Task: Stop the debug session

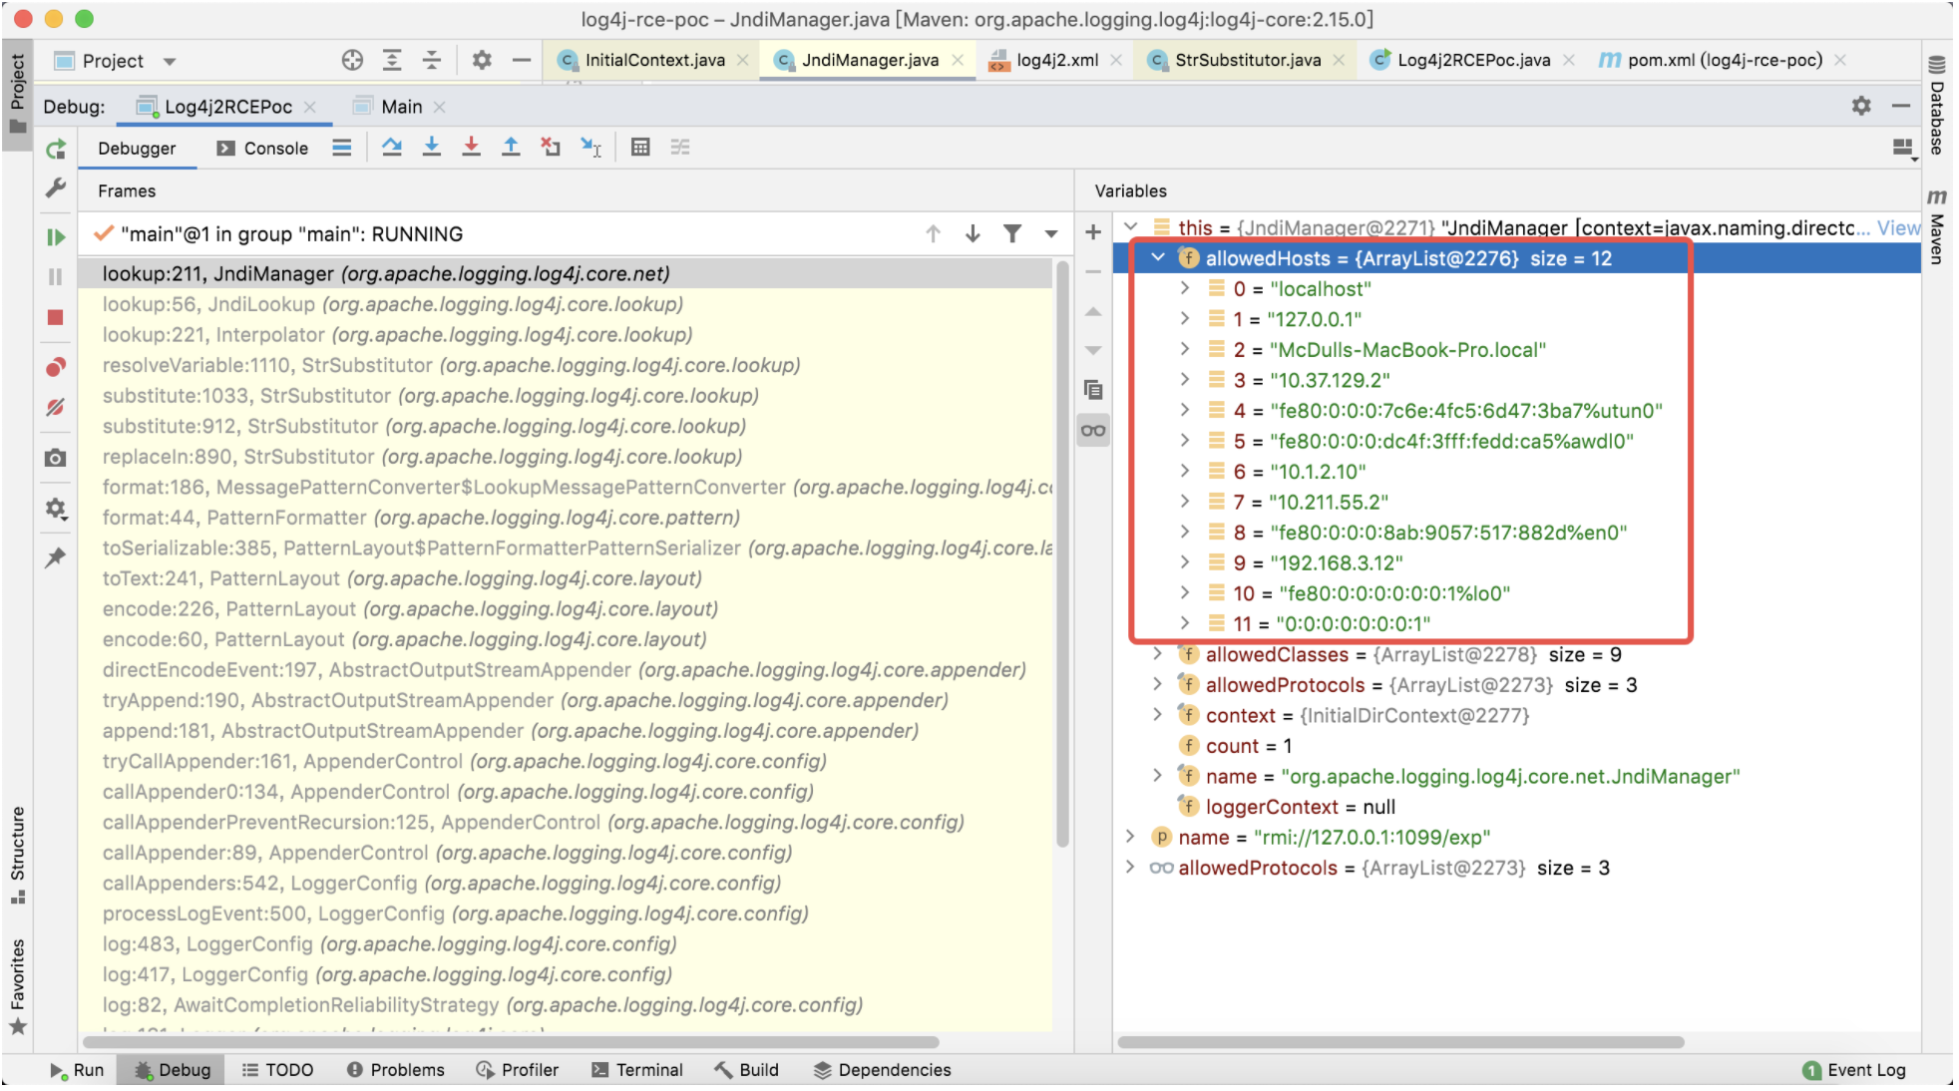Action: (56, 317)
